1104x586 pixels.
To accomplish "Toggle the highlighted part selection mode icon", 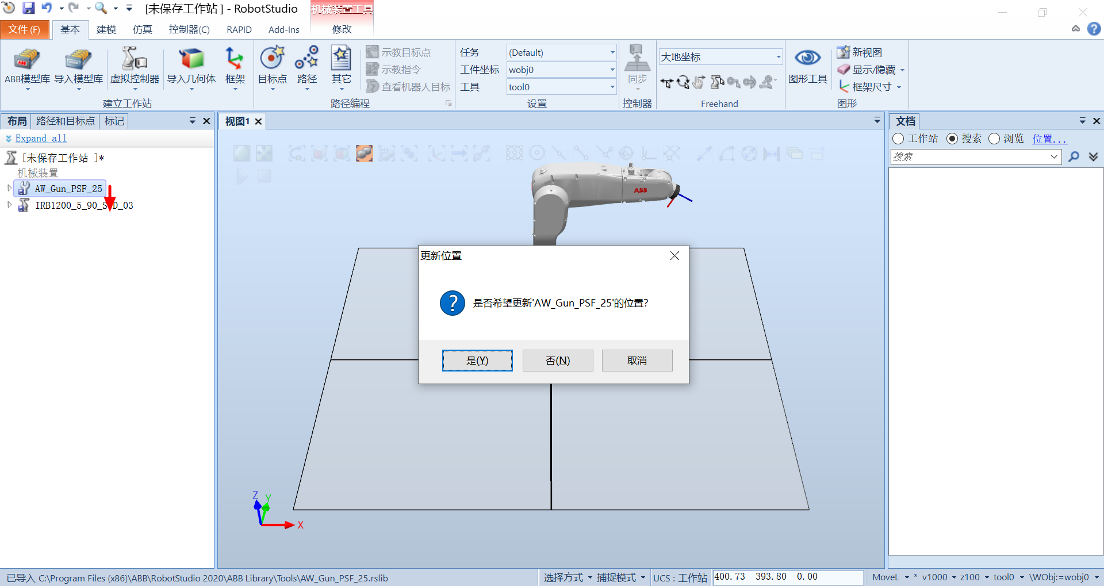I will pos(364,153).
